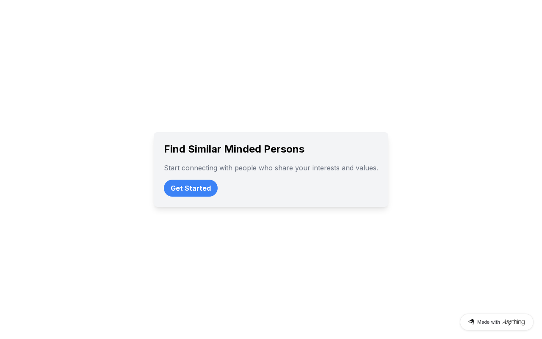Click the Find Similar Minded Persons heading
The image size is (542, 339).
234,149
